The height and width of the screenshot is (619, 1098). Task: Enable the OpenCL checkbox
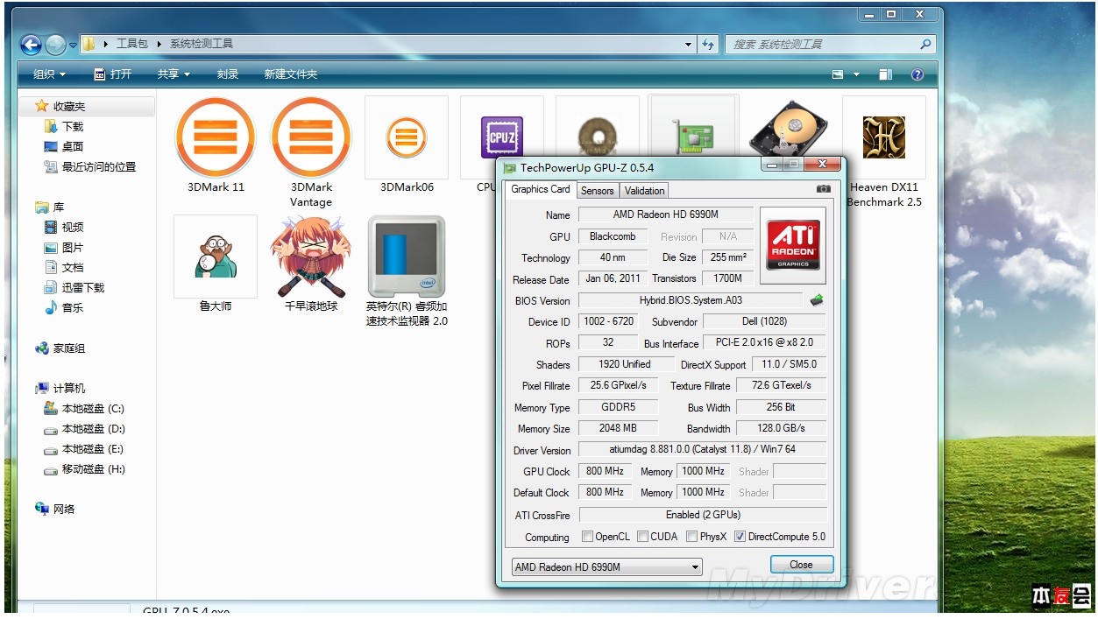coord(587,537)
